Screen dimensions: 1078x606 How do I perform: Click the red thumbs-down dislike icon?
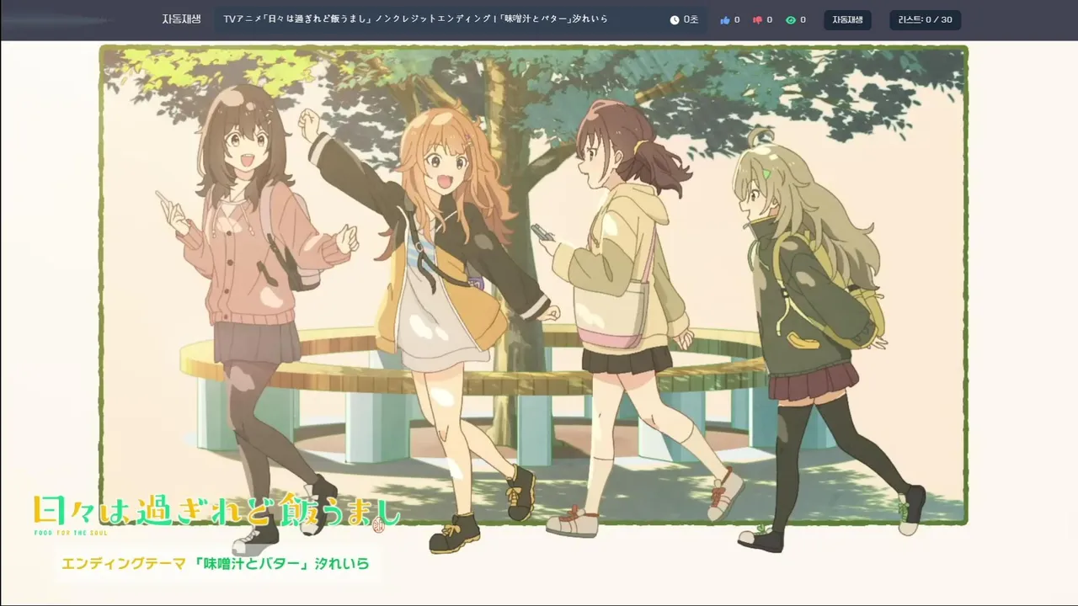coord(757,20)
